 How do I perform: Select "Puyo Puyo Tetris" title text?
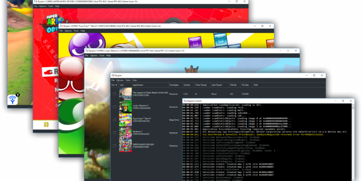tap(142, 119)
